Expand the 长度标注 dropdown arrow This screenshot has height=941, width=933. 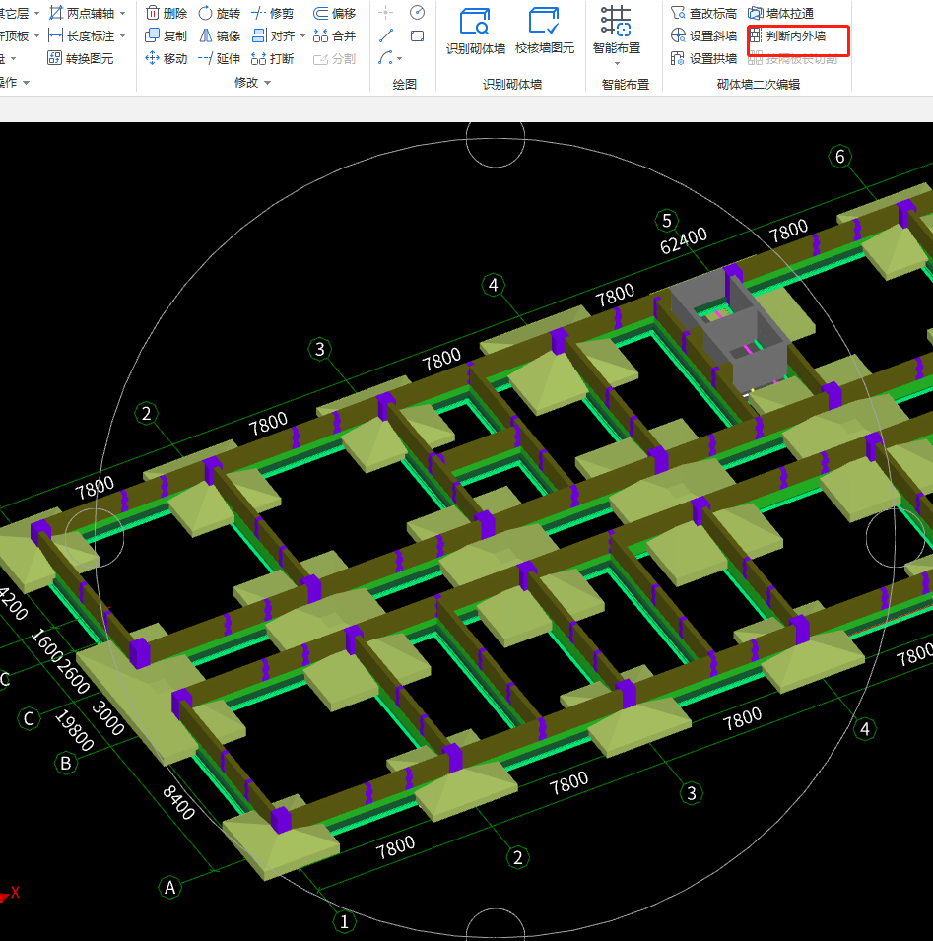(x=122, y=36)
